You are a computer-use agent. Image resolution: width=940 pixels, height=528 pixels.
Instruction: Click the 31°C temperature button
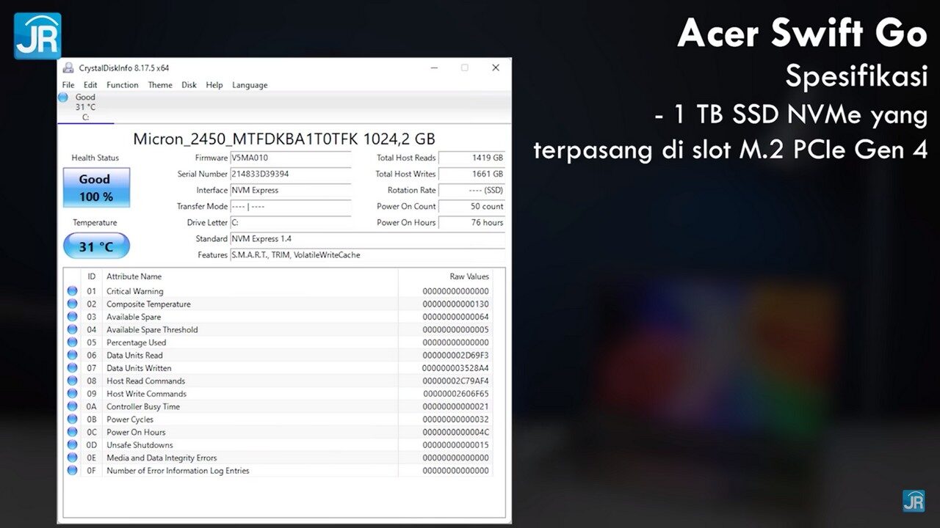(95, 246)
